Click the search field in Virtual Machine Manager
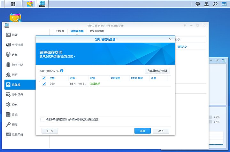This screenshot has height=152, width=230. click(190, 40)
